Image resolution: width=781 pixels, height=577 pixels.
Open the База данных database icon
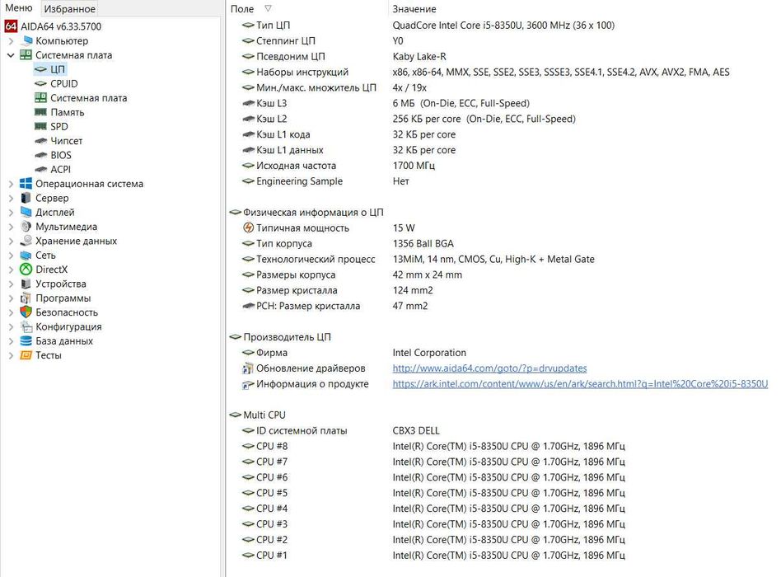click(26, 340)
